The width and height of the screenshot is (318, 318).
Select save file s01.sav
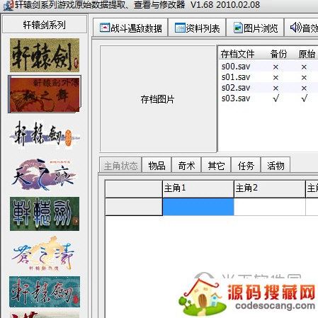268,77
